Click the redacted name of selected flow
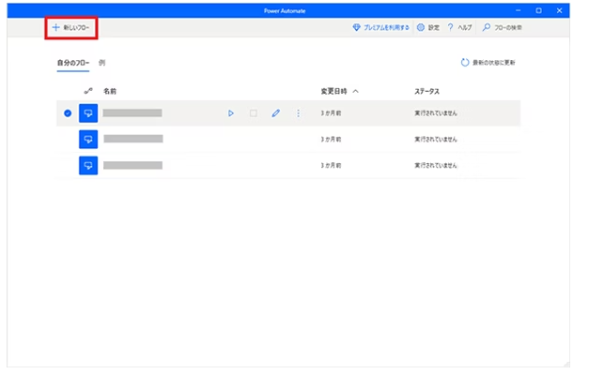Screen dimensions: 589x374 click(132, 112)
